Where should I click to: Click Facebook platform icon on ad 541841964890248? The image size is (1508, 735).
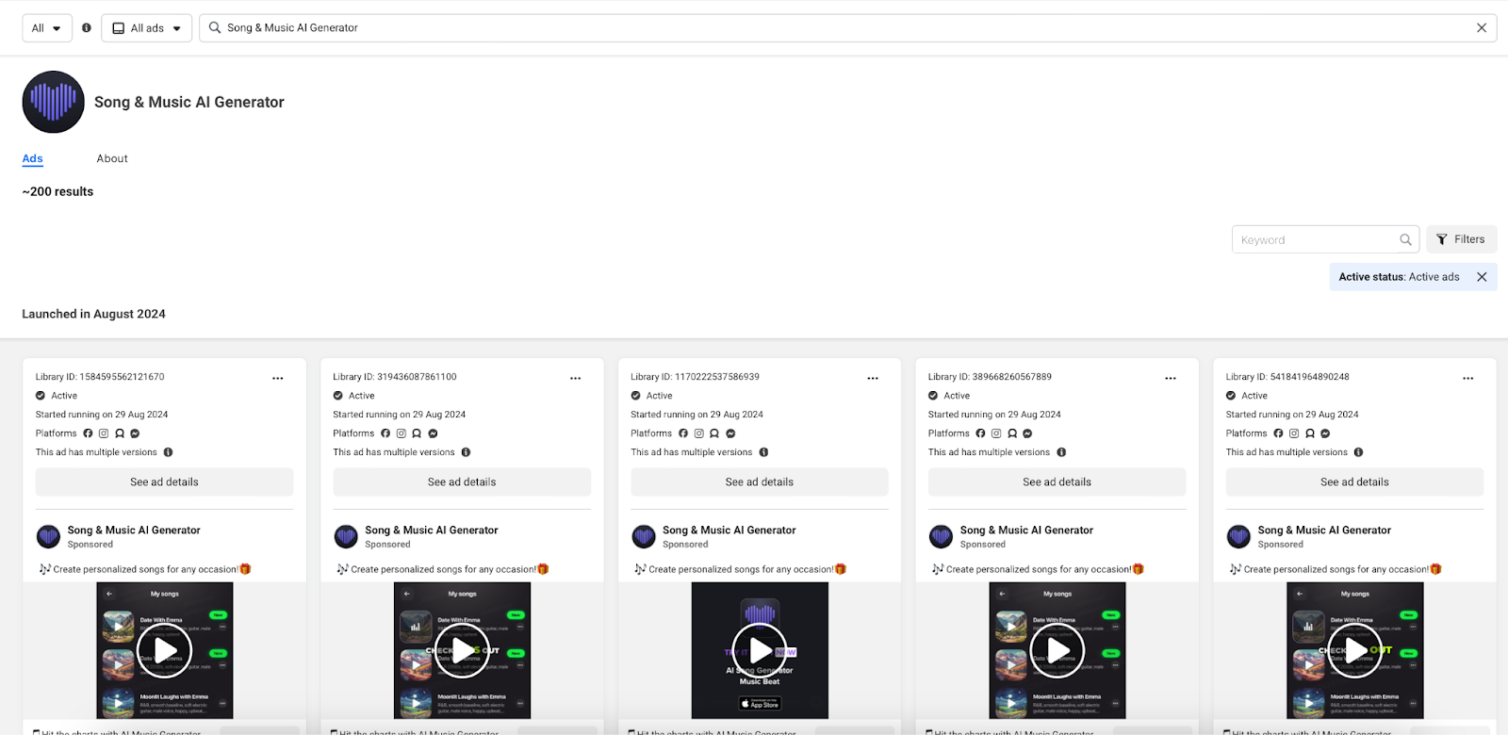pos(1278,433)
